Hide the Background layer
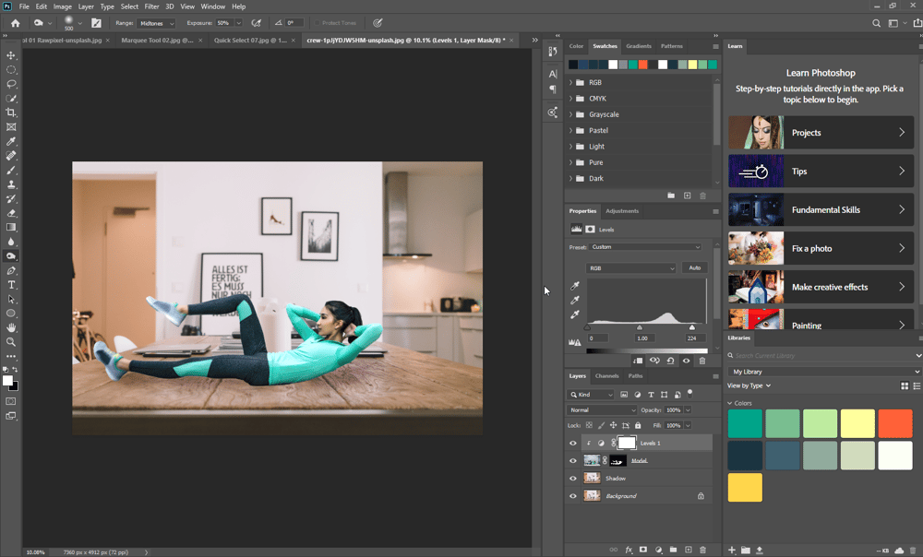923x557 pixels. (x=572, y=495)
